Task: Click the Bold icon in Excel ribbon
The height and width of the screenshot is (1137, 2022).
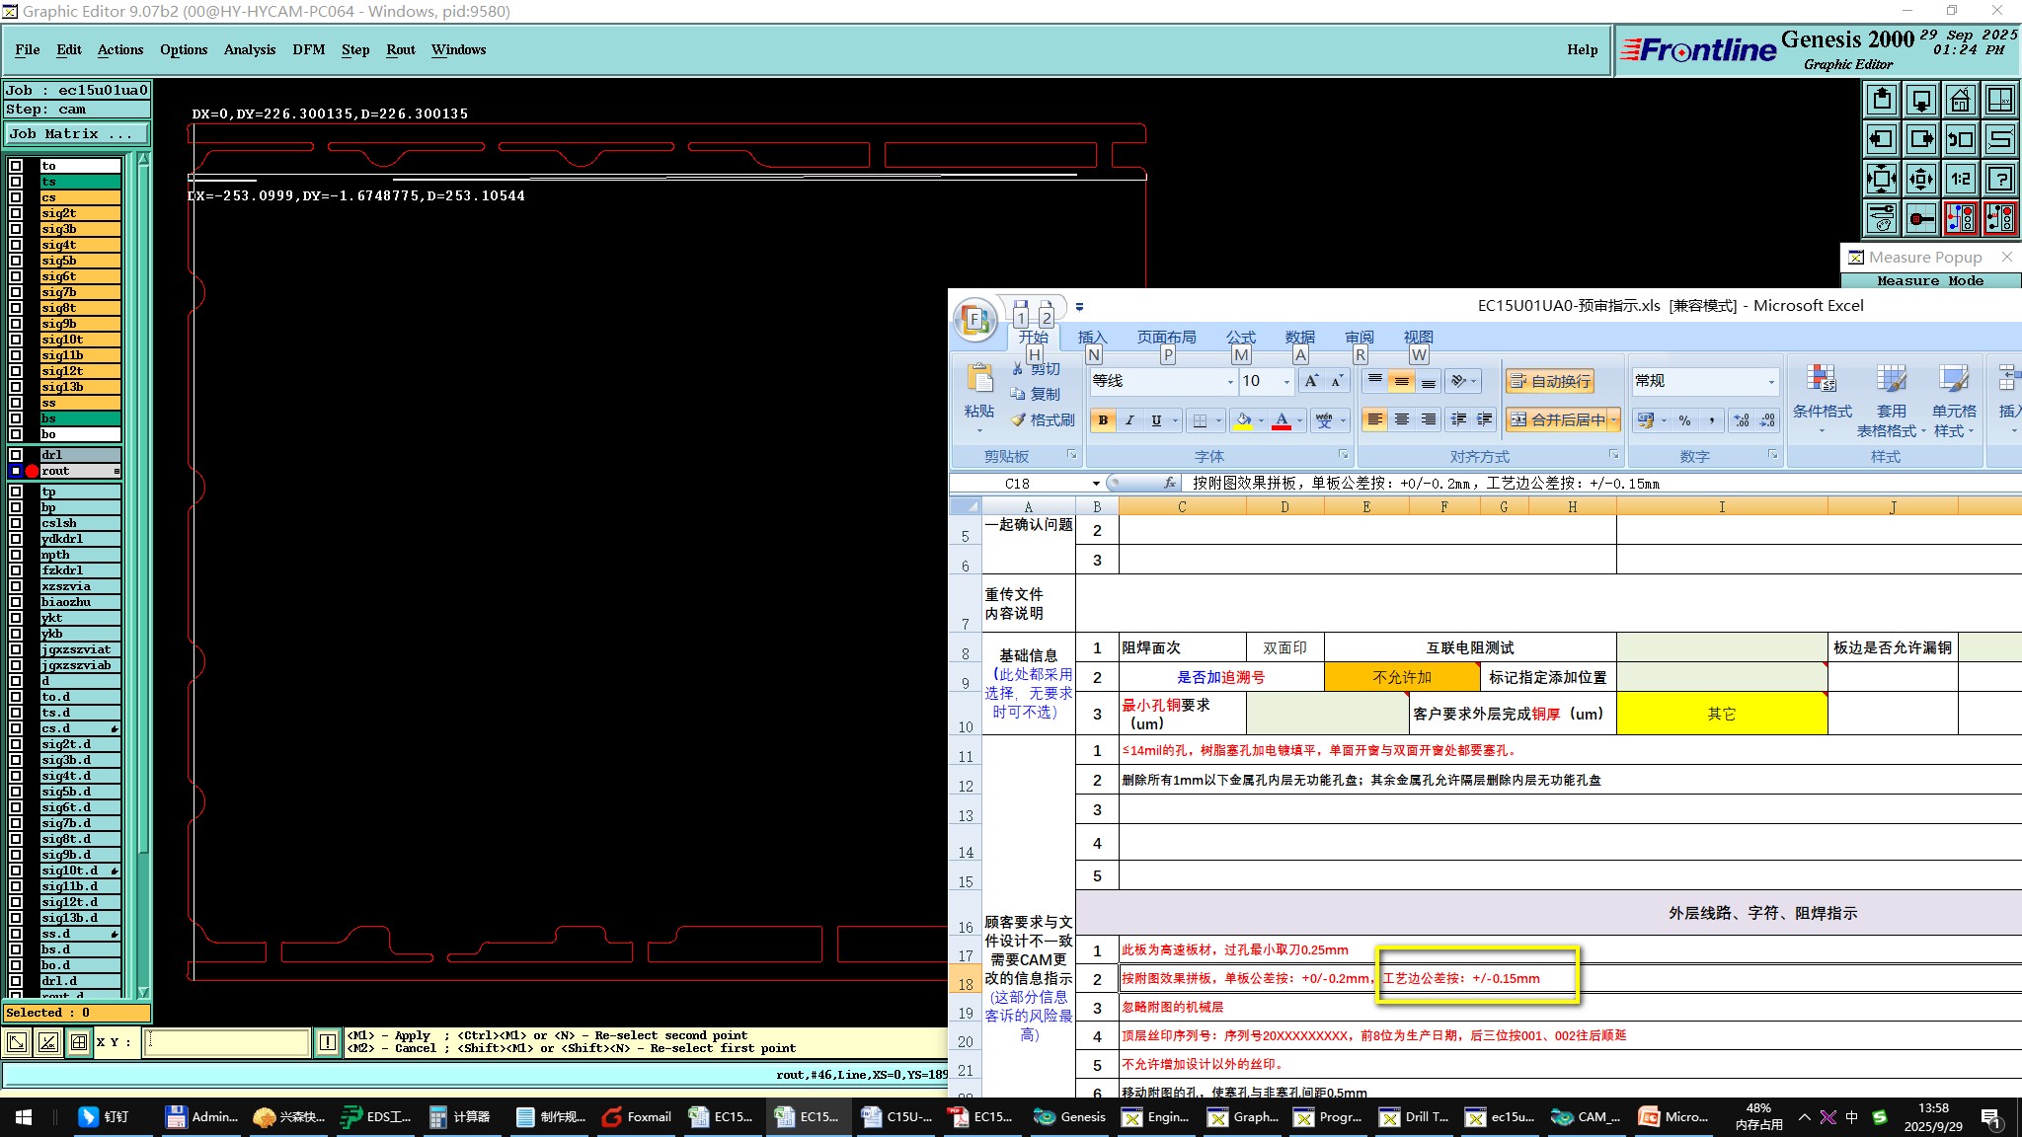Action: (x=1103, y=420)
